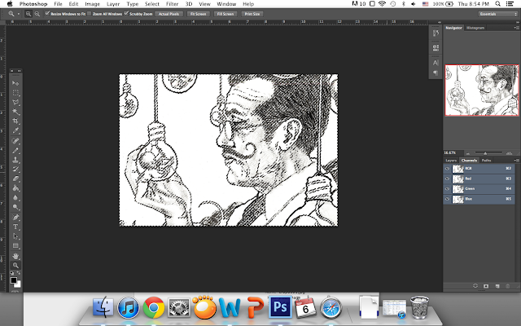Select the Blur tool
The height and width of the screenshot is (326, 521).
click(x=15, y=197)
